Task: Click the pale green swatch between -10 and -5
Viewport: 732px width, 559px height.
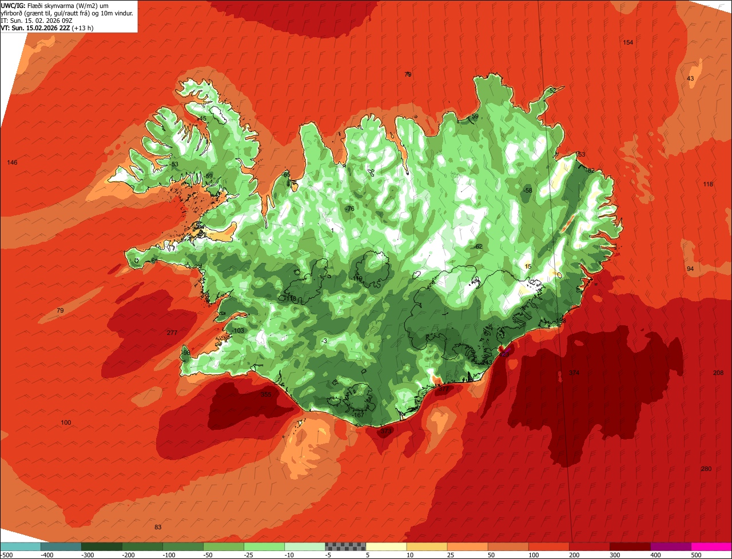Action: (305, 546)
